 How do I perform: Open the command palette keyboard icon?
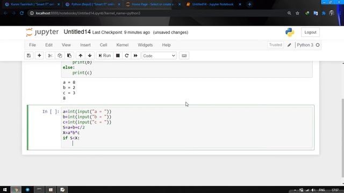[x=184, y=56]
